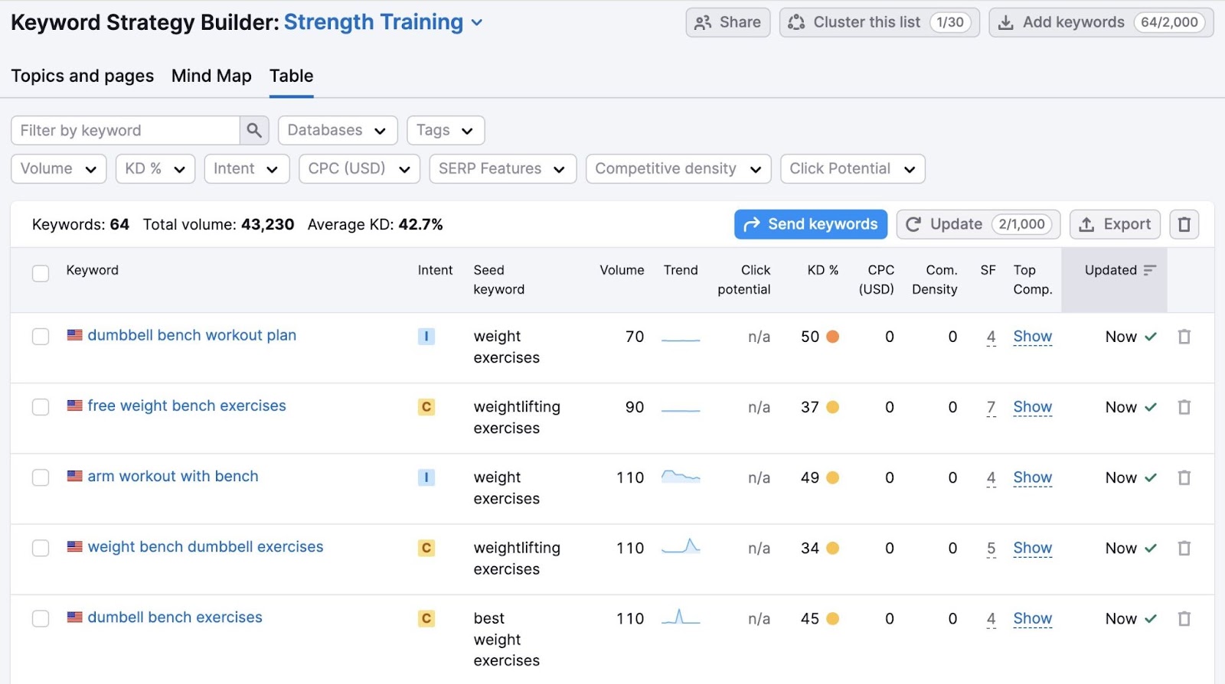Click the Send keywords button
This screenshot has height=684, width=1225.
tap(811, 224)
